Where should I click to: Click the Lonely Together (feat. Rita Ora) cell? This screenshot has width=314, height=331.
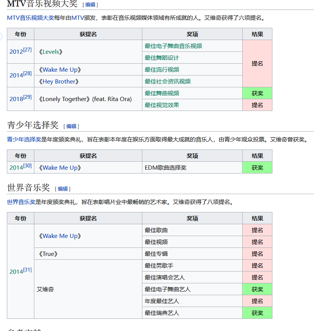pos(88,99)
